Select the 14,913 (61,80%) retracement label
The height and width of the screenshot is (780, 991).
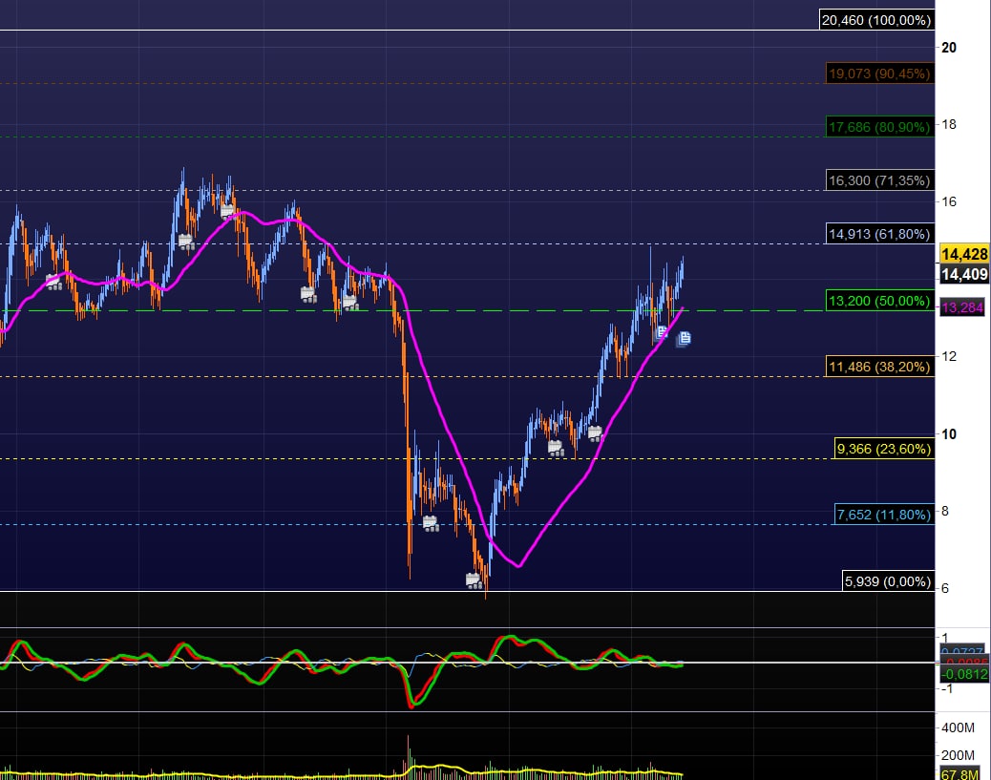tap(878, 233)
